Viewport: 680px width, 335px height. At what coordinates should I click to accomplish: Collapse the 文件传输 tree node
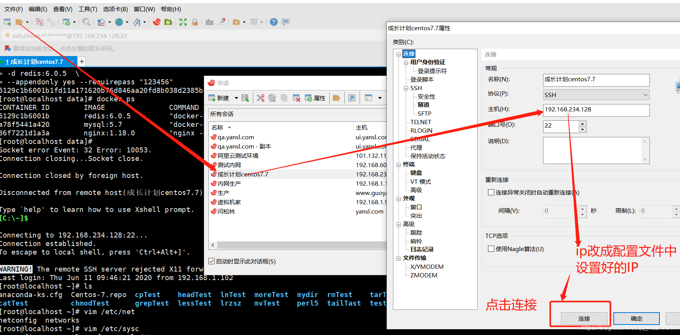pos(398,258)
